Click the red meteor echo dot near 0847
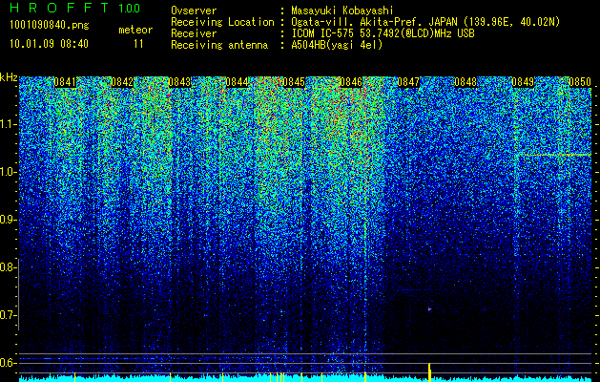600x382 pixels. click(429, 308)
